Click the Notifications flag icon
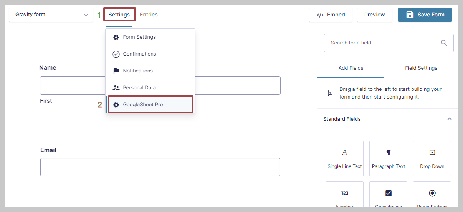 (116, 71)
